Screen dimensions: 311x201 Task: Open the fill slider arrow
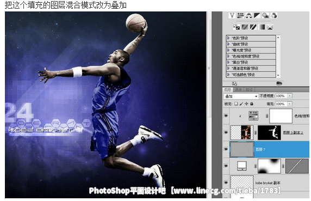click(290, 104)
